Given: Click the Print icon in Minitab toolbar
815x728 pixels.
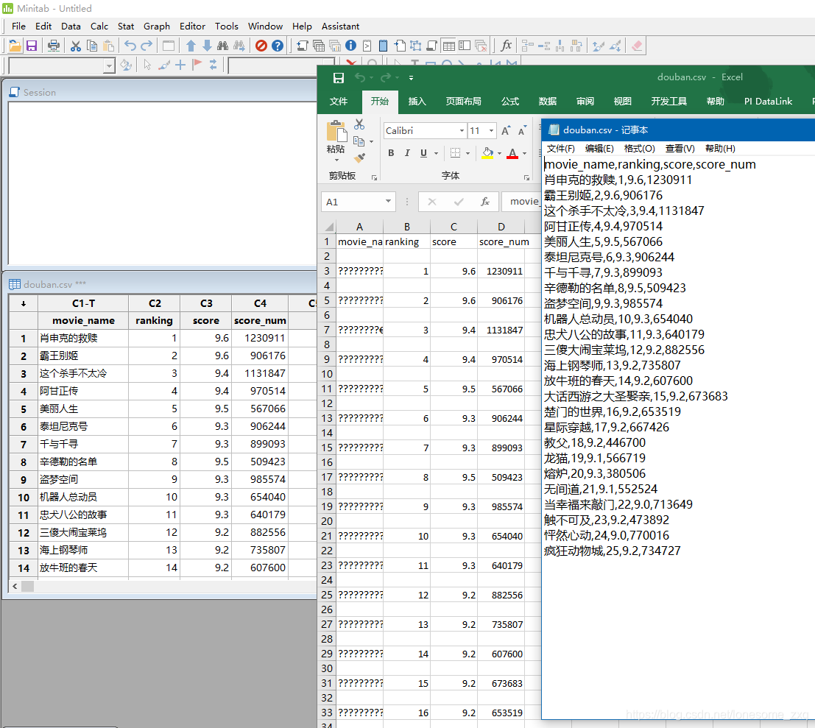Looking at the screenshot, I should pyautogui.click(x=54, y=46).
